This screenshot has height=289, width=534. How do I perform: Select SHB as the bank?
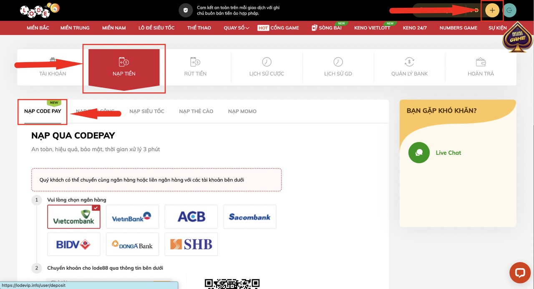coord(191,244)
